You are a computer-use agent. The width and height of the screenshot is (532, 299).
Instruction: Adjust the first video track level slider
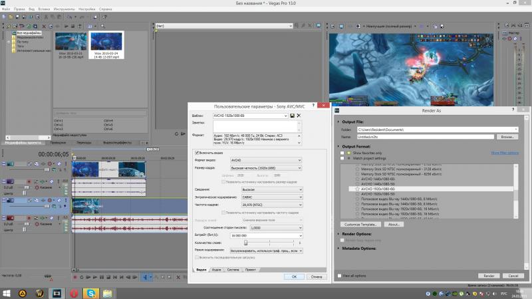click(47, 169)
